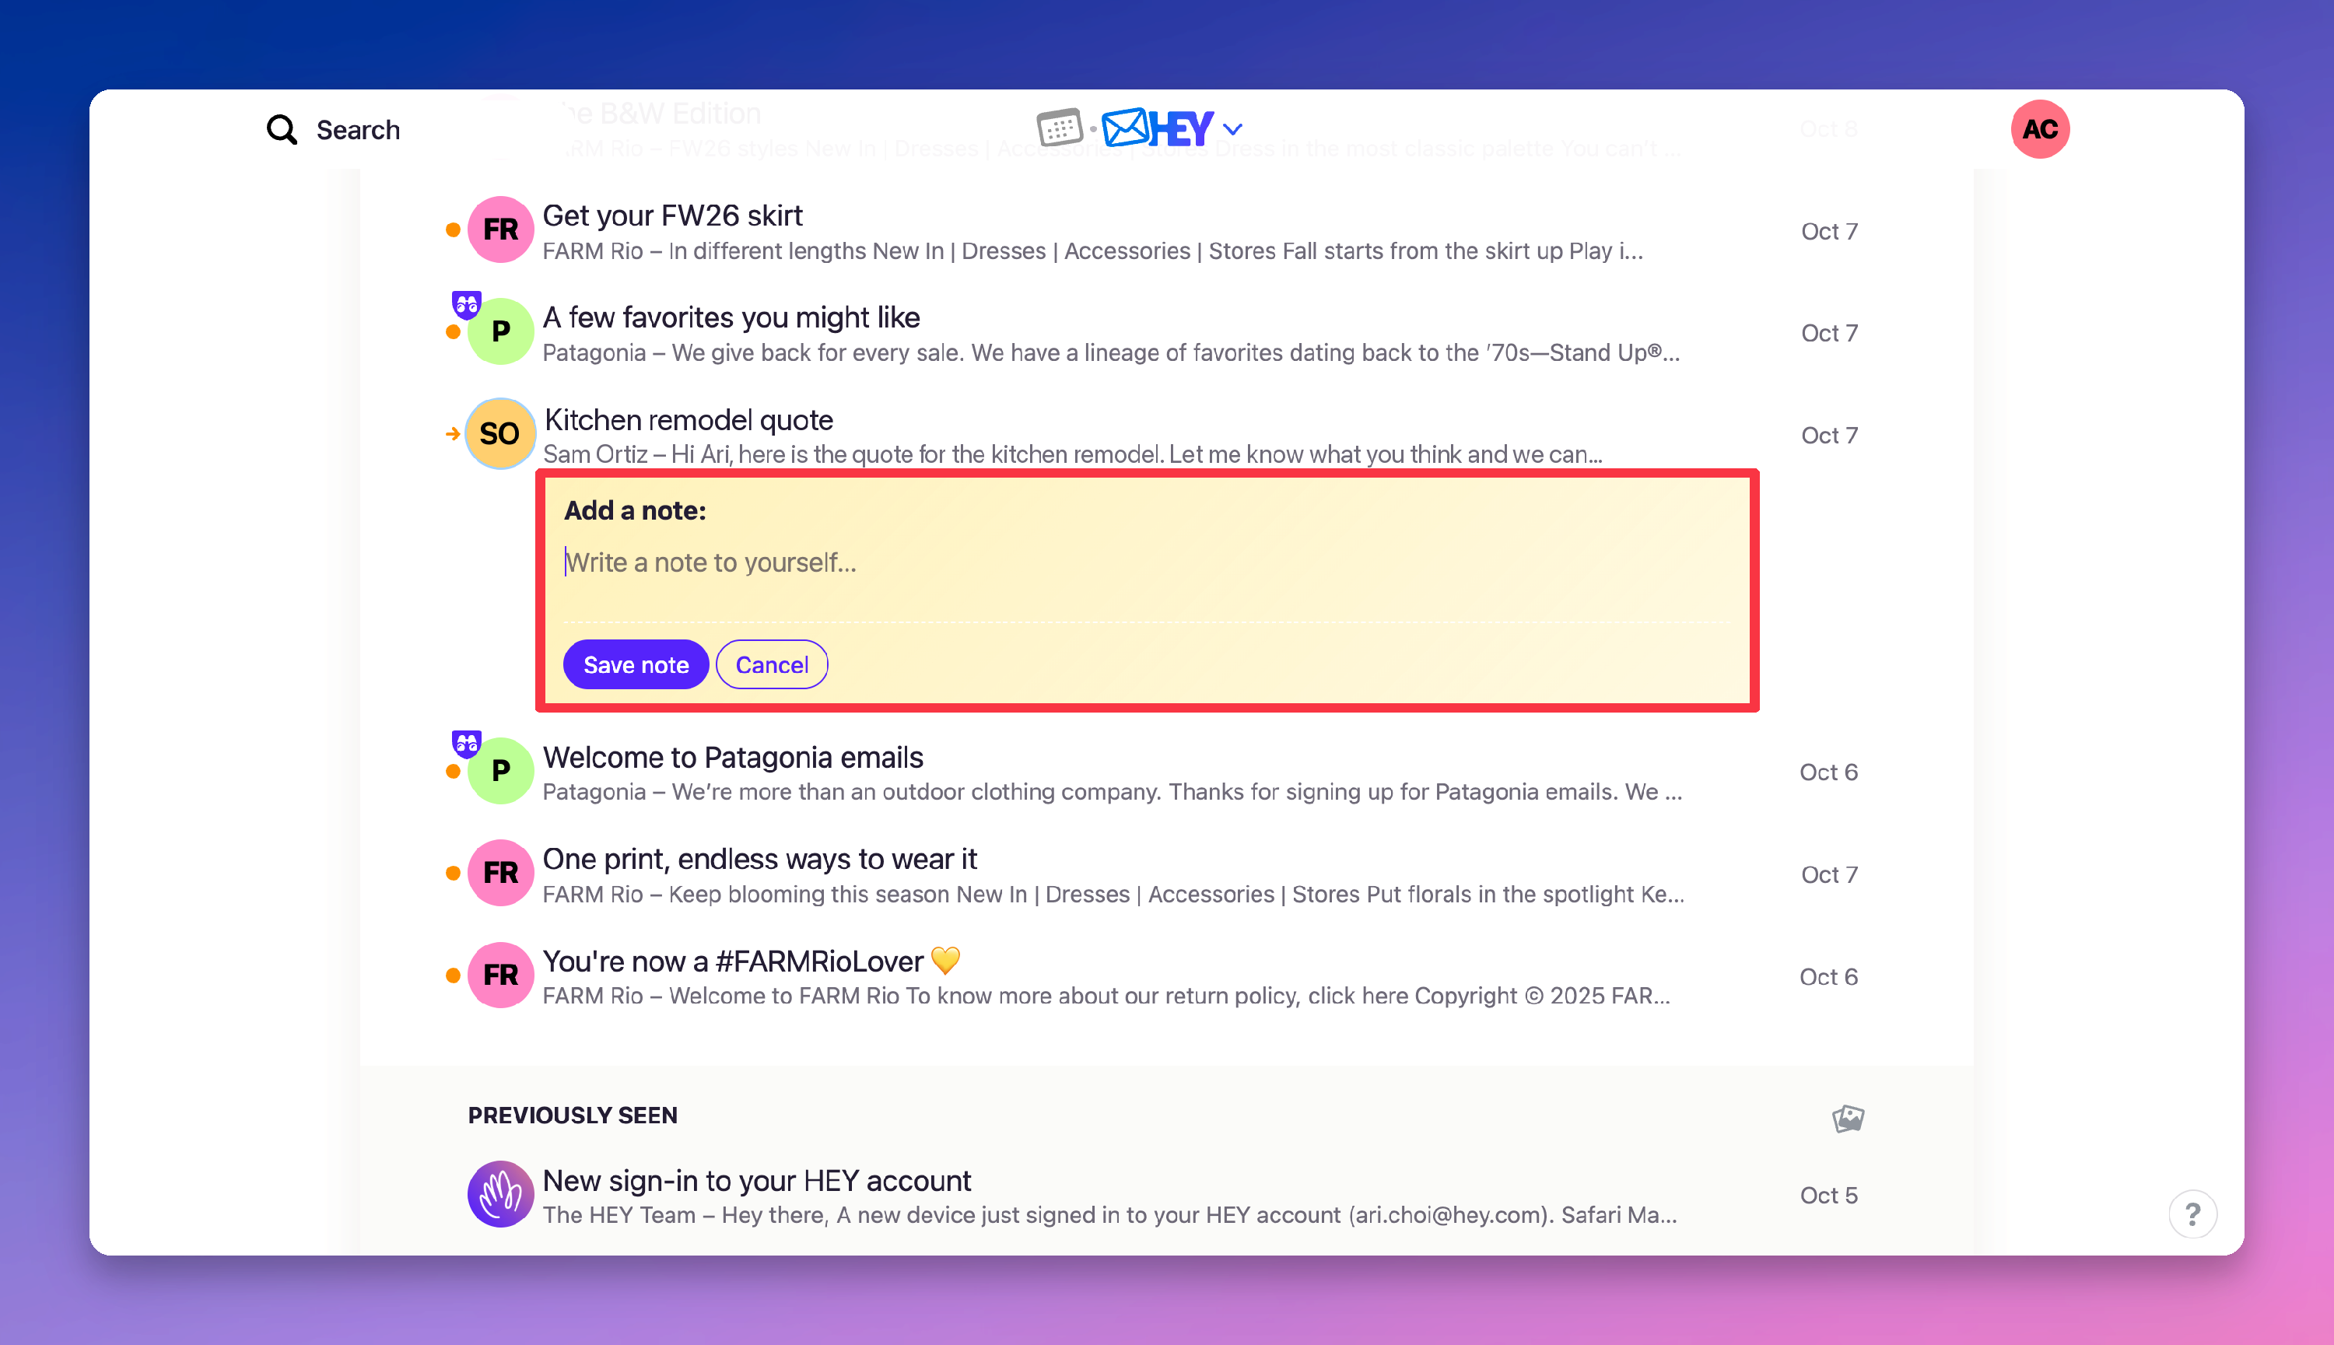The width and height of the screenshot is (2334, 1345).
Task: Click the Add a note: label
Action: [635, 510]
